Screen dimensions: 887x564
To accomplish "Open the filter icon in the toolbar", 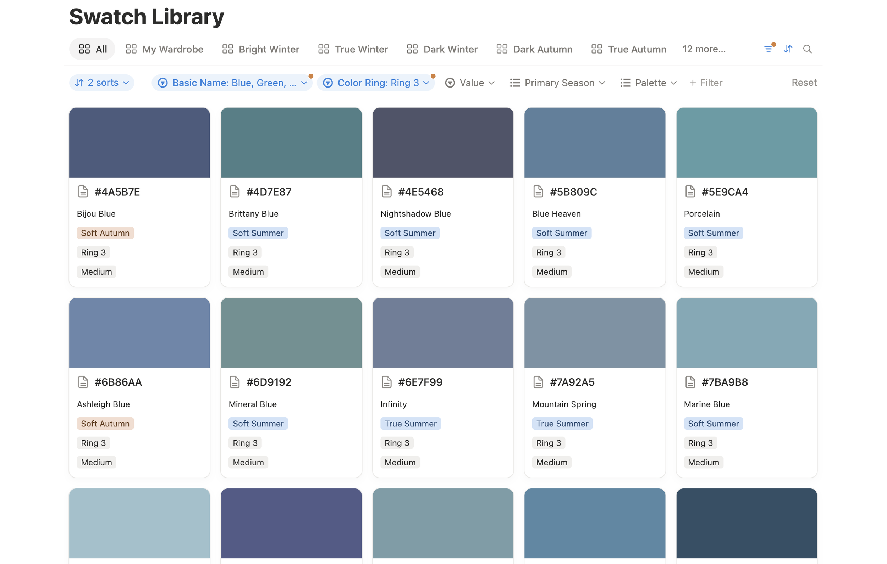I will point(768,49).
